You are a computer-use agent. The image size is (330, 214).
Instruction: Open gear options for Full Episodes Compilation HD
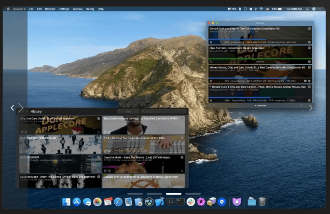coord(309,42)
